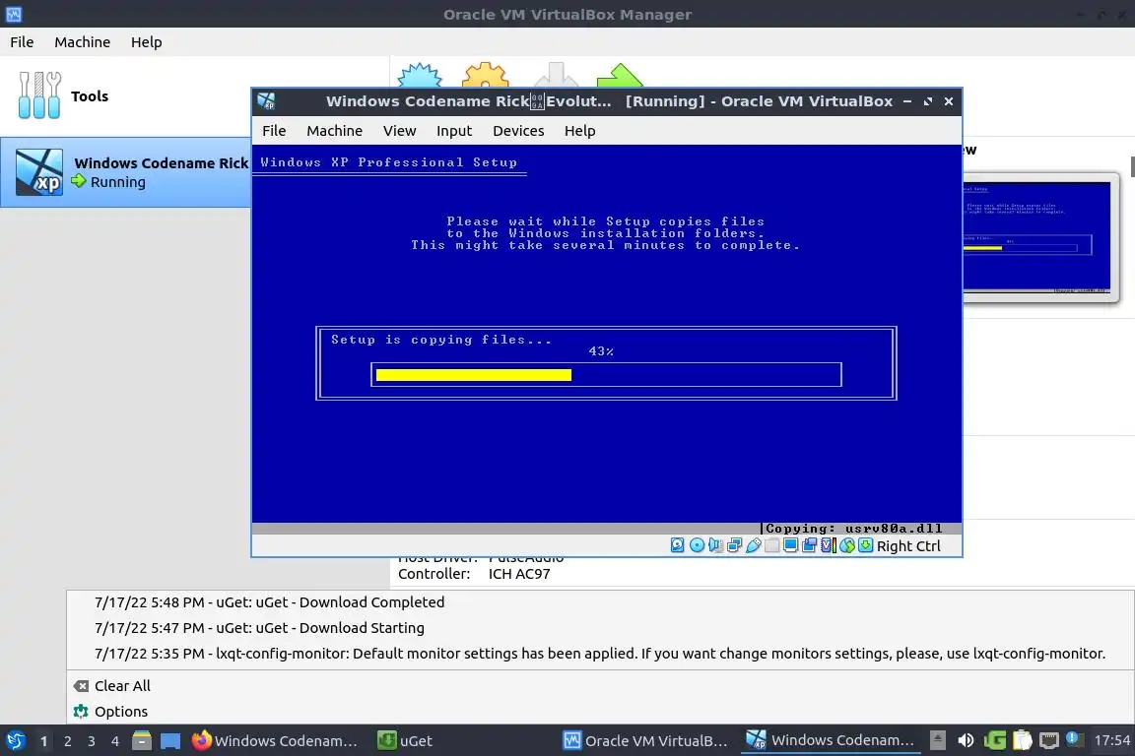Screen dimensions: 1135x756
Task: Click the audio indicator in VM status bar
Action: [x=715, y=545]
